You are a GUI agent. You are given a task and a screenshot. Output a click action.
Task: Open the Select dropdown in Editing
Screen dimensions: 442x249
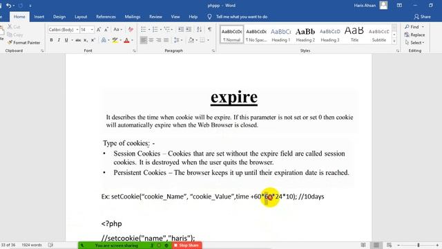tap(414, 43)
